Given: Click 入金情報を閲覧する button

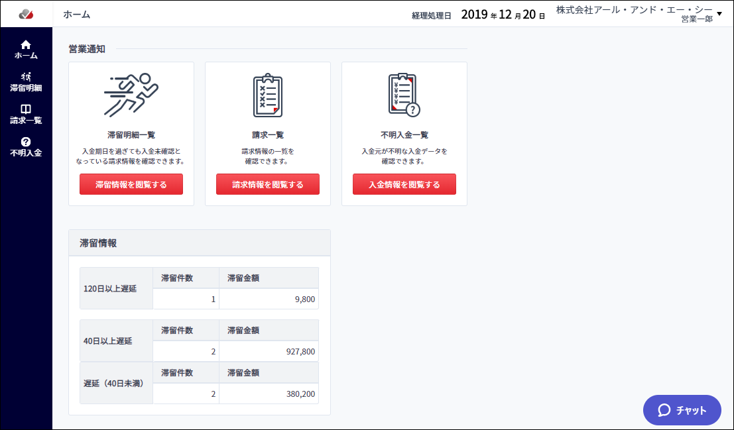Looking at the screenshot, I should pos(404,184).
